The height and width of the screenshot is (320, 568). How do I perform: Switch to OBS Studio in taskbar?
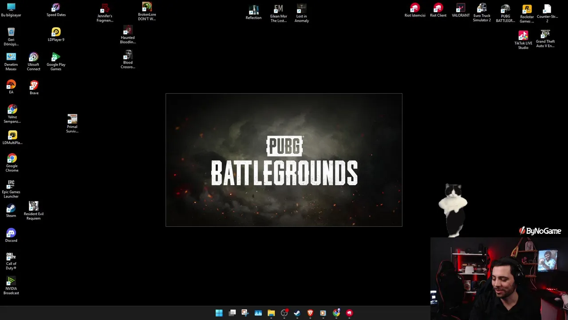pyautogui.click(x=284, y=313)
